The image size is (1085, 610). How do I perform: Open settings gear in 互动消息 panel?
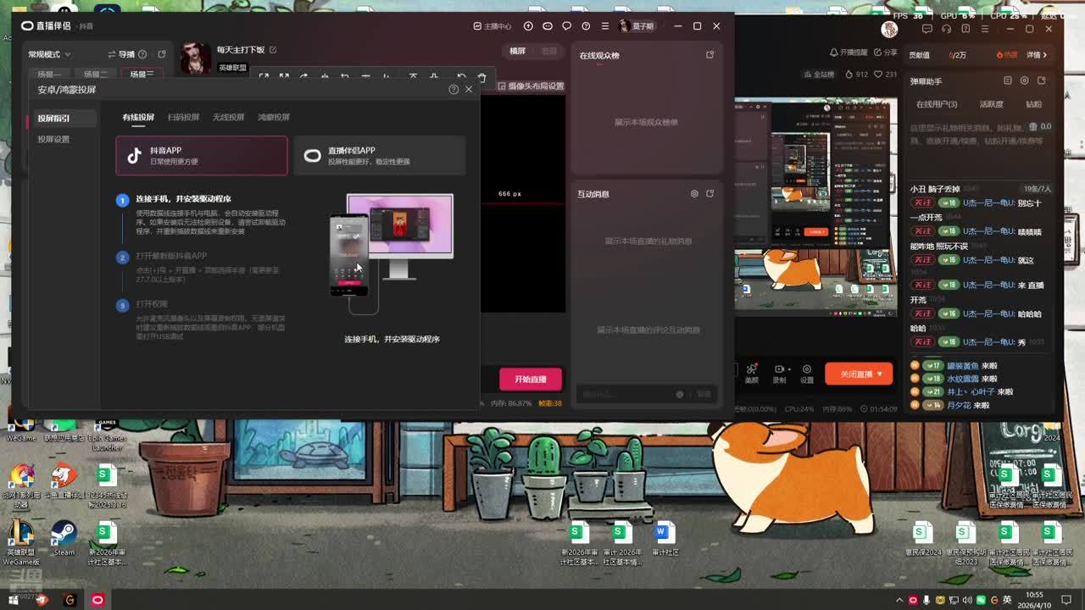click(x=694, y=194)
